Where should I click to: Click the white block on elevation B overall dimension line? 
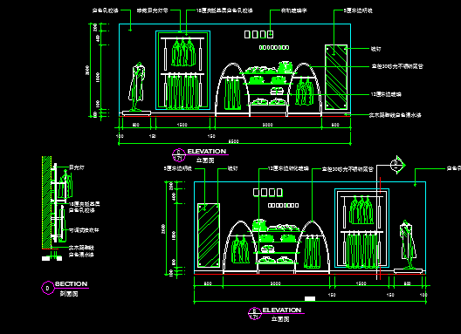[x=310, y=299]
